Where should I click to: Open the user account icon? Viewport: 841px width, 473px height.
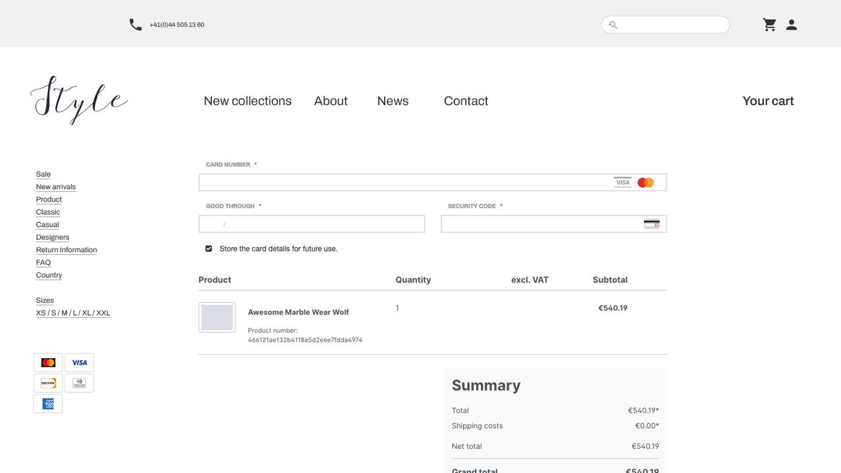(792, 25)
